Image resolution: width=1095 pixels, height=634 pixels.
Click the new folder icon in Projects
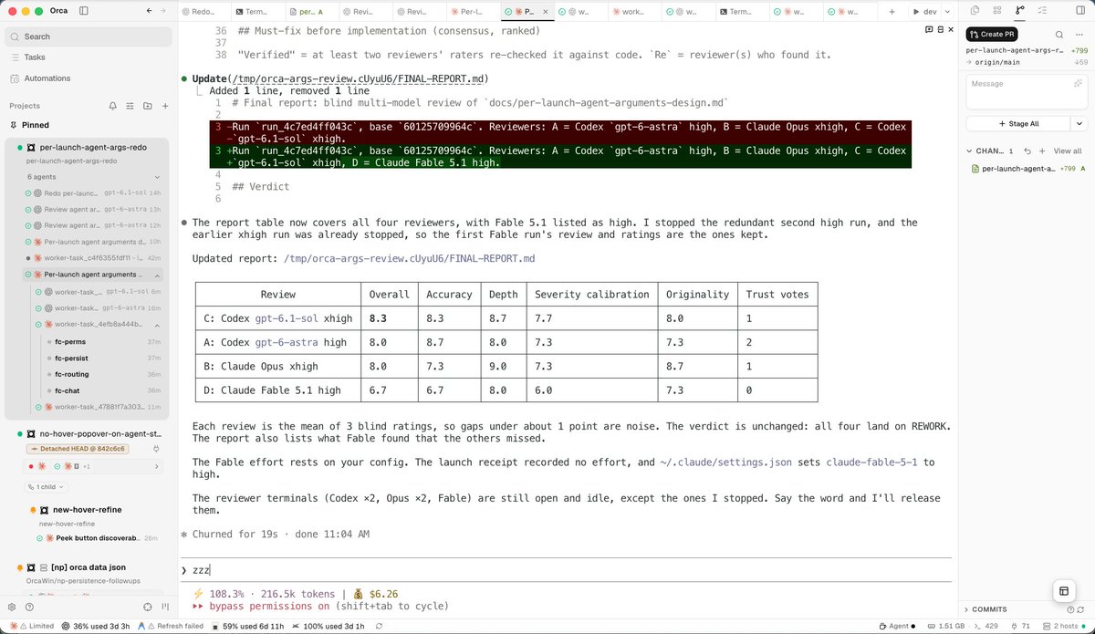tap(148, 106)
